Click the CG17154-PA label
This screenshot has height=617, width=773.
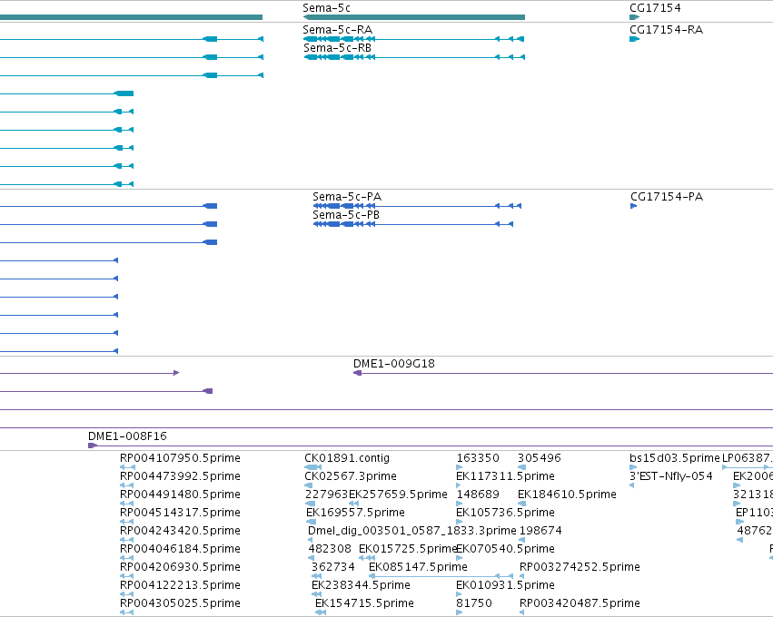pos(667,197)
